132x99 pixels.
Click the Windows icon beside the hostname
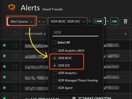[x=74, y=98]
